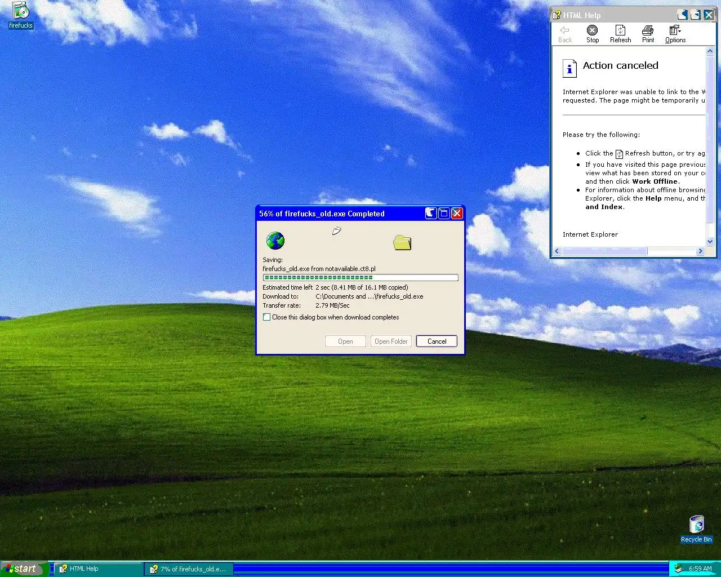Image resolution: width=721 pixels, height=577 pixels.
Task: Click HTML Help title bar icon
Action: click(557, 15)
